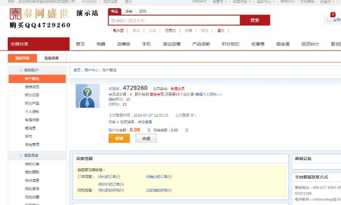Open 手机 in the main navigation
341x205 pixels.
pos(146,44)
